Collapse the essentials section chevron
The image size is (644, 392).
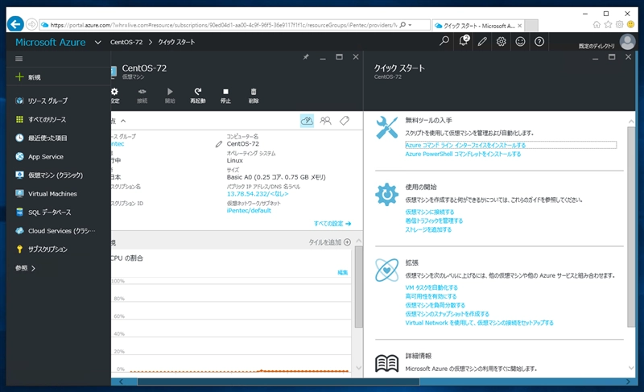pos(123,121)
